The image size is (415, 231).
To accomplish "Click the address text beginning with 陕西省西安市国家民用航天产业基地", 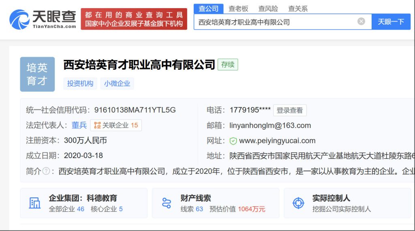I will pyautogui.click(x=322, y=156).
